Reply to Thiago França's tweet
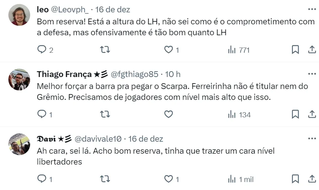 [42, 114]
